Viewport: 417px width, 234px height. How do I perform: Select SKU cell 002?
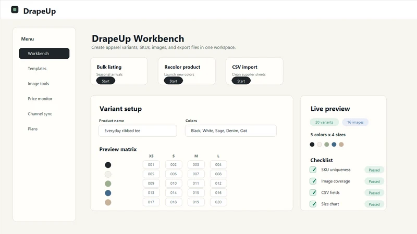pos(174,164)
